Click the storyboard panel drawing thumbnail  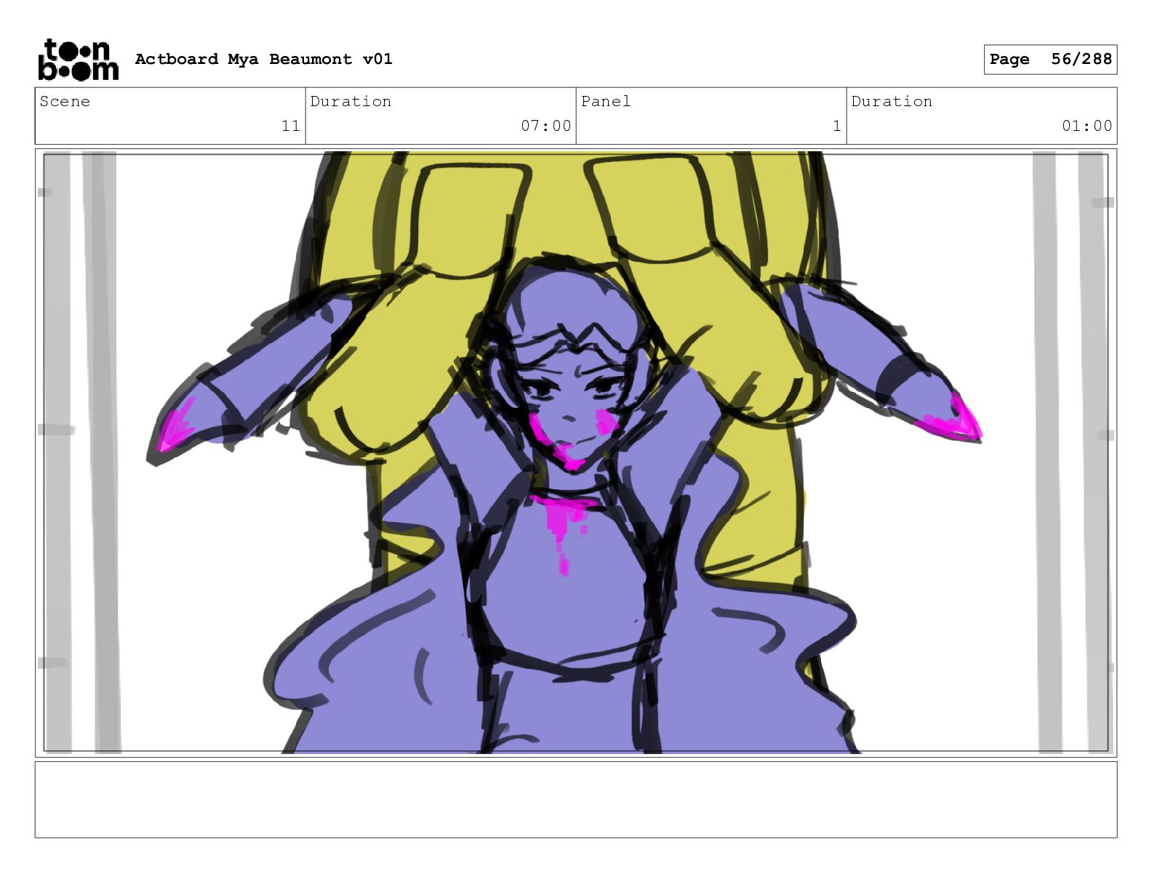point(576,453)
